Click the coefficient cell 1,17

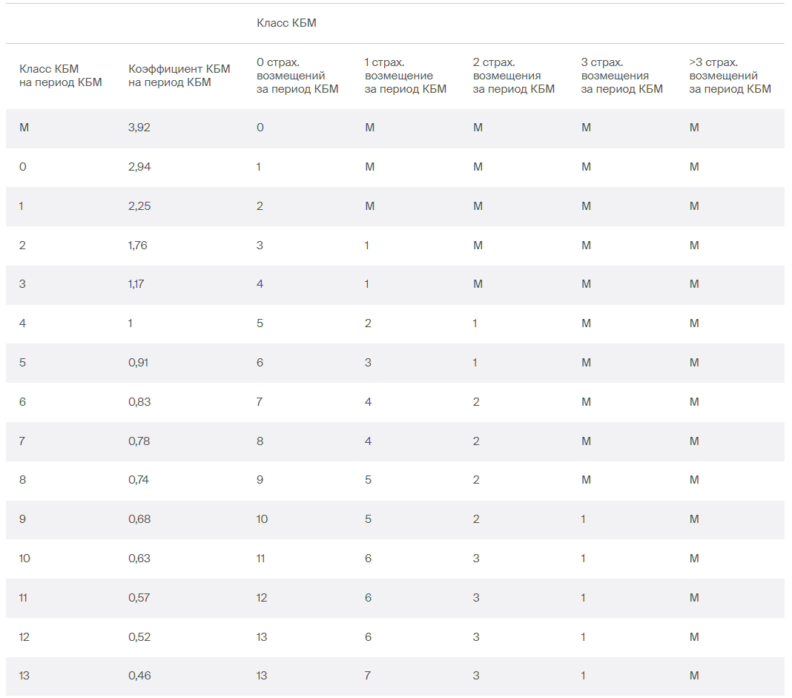pyautogui.click(x=136, y=284)
